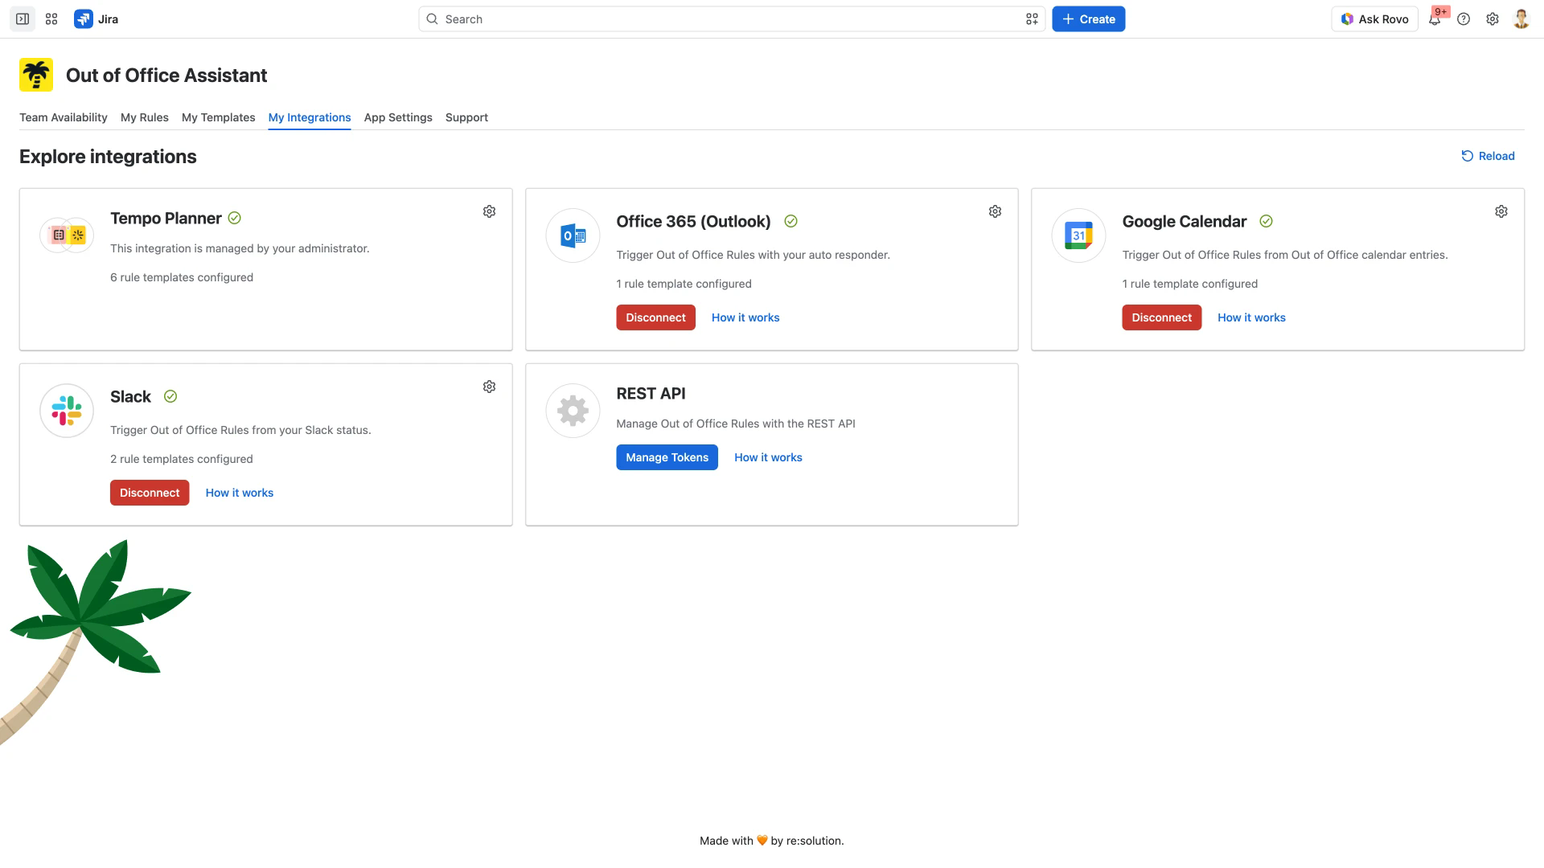Open Slack integration settings gear
The width and height of the screenshot is (1544, 868).
click(489, 387)
